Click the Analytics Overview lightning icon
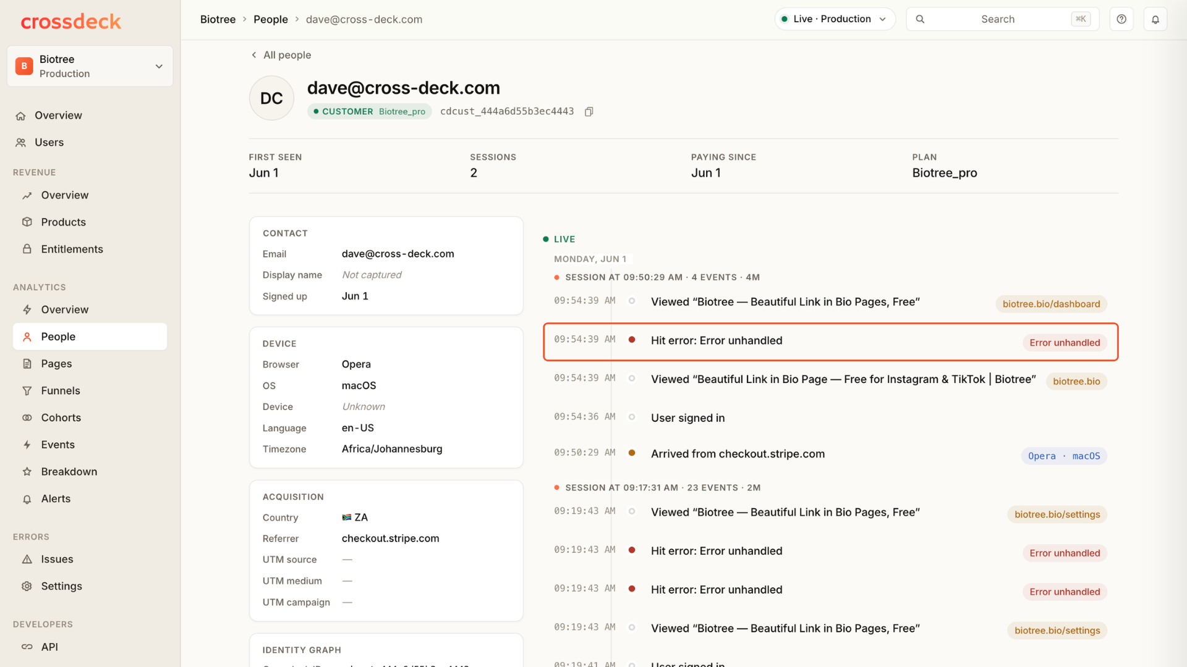 [27, 309]
